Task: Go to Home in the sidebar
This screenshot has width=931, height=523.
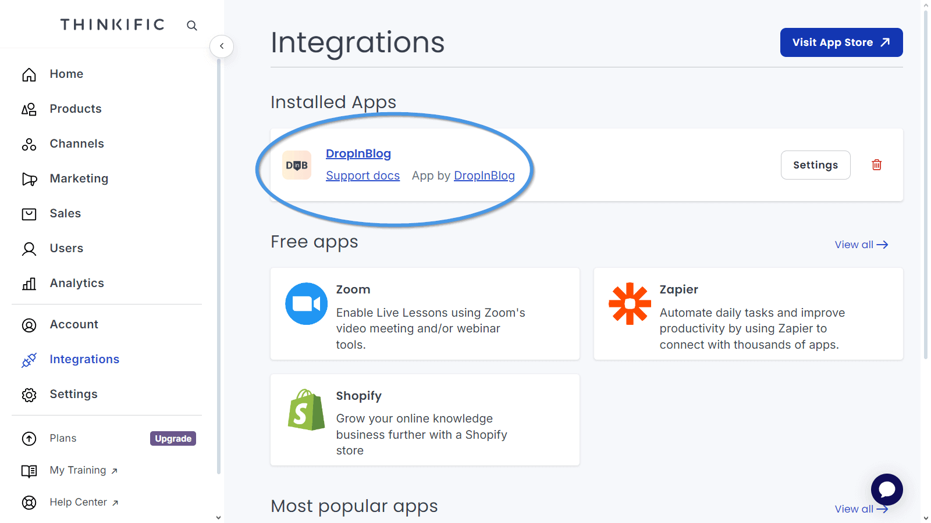Action: 66,74
